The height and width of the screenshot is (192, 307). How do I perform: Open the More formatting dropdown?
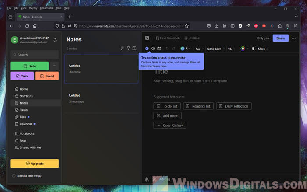(263, 49)
